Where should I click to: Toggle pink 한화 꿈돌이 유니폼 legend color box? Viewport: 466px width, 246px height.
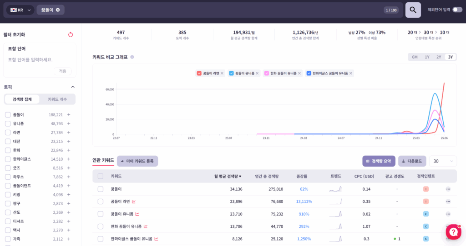(x=267, y=73)
